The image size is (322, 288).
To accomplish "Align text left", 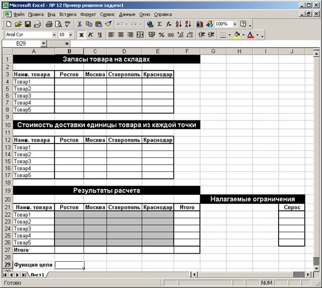I will 111,35.
